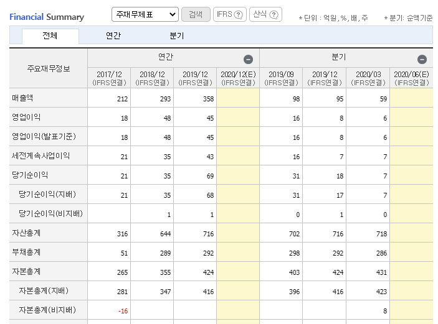Viewport: 438px width, 324px height.
Task: Click 자본총계(지배) value 347
Action: (x=165, y=292)
